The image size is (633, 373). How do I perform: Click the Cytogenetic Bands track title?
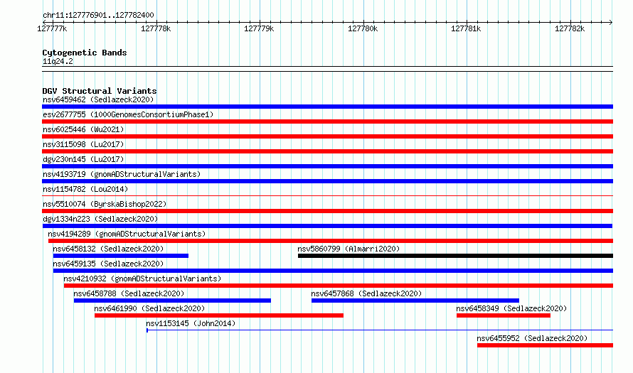pos(85,53)
